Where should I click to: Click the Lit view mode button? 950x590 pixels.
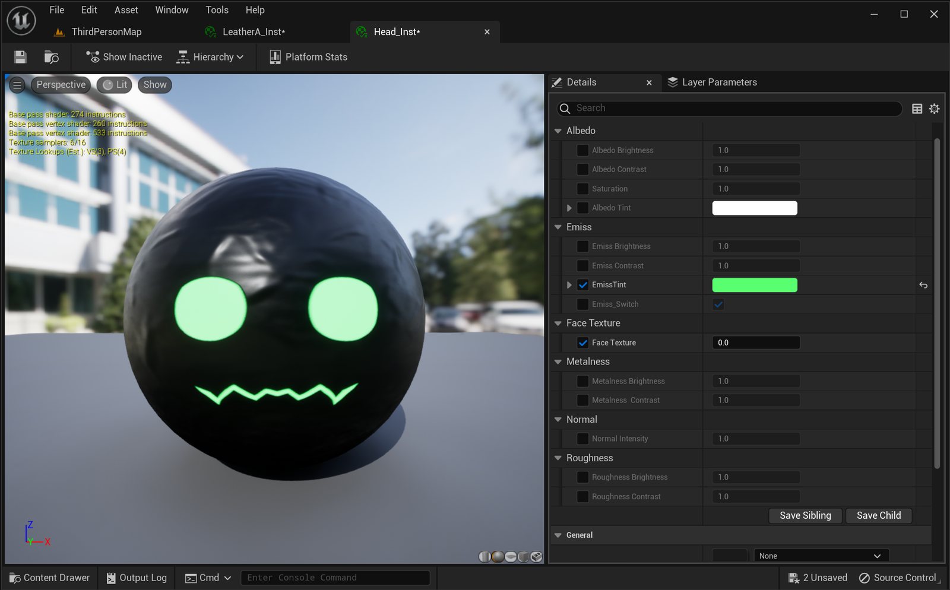(115, 85)
